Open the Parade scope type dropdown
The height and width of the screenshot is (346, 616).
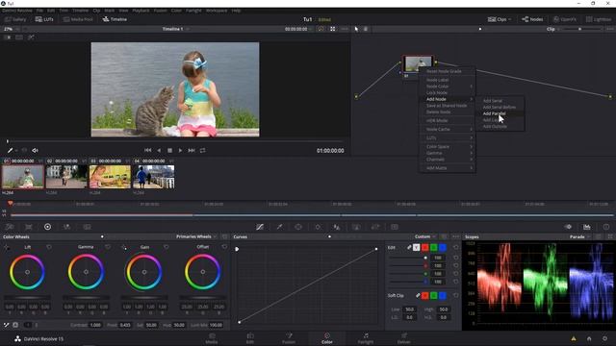tap(579, 236)
